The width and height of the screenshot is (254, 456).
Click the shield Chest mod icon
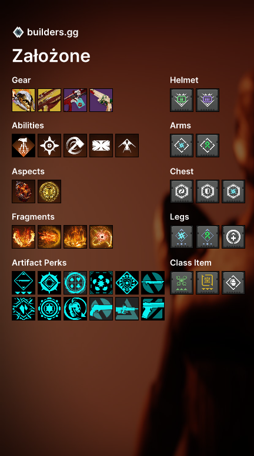(208, 191)
